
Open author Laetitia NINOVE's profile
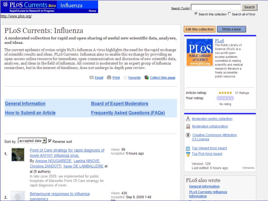(x=86, y=161)
